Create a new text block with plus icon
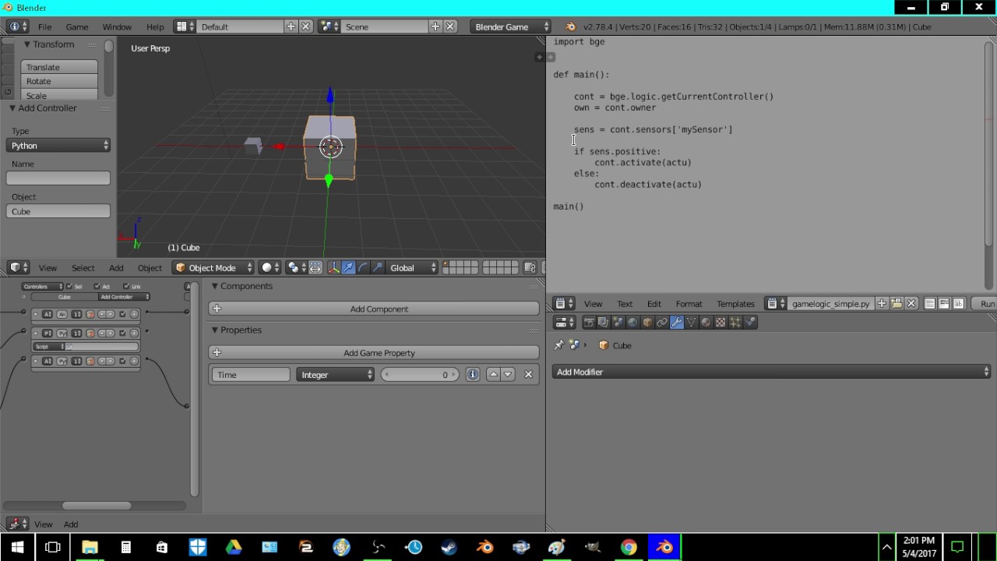 pyautogui.click(x=882, y=304)
